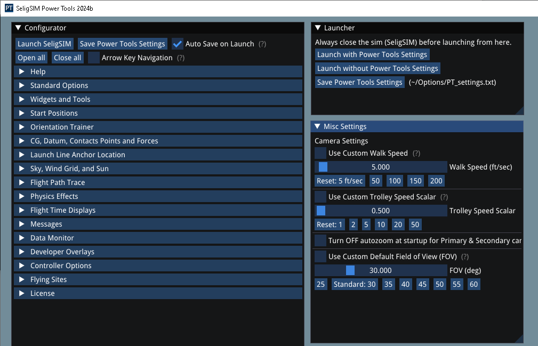Expand the Flight Path Trace section
Screen dimensions: 538x346
tap(158, 182)
